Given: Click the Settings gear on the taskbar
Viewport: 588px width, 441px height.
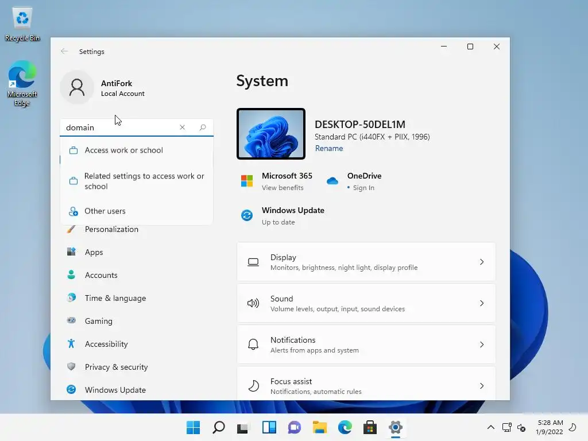Looking at the screenshot, I should 395,427.
